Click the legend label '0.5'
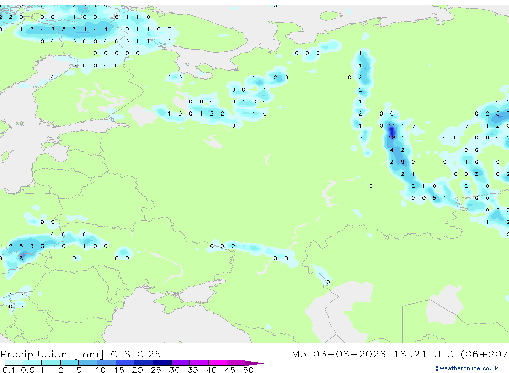The width and height of the screenshot is (509, 373). [x=27, y=370]
